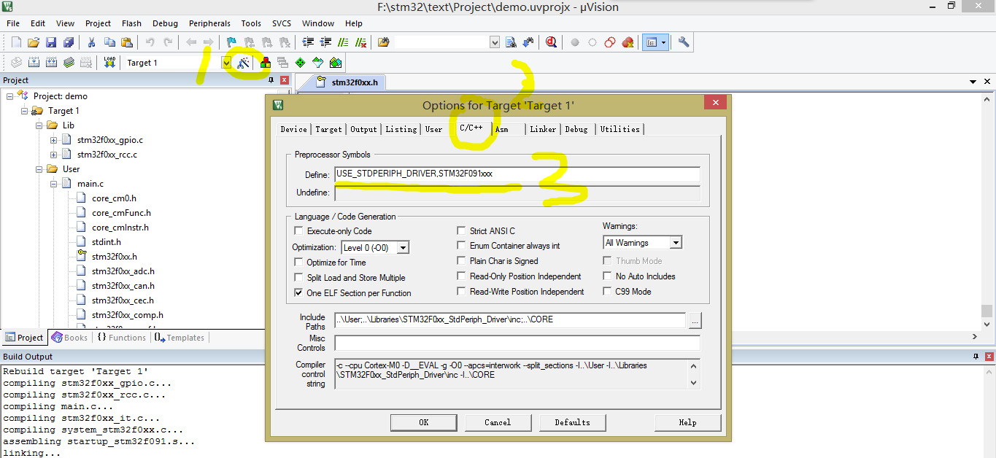Open the Functions panel tab
The width and height of the screenshot is (996, 458).
(122, 338)
